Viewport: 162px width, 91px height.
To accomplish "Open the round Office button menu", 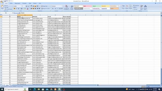I will click(2, 2).
